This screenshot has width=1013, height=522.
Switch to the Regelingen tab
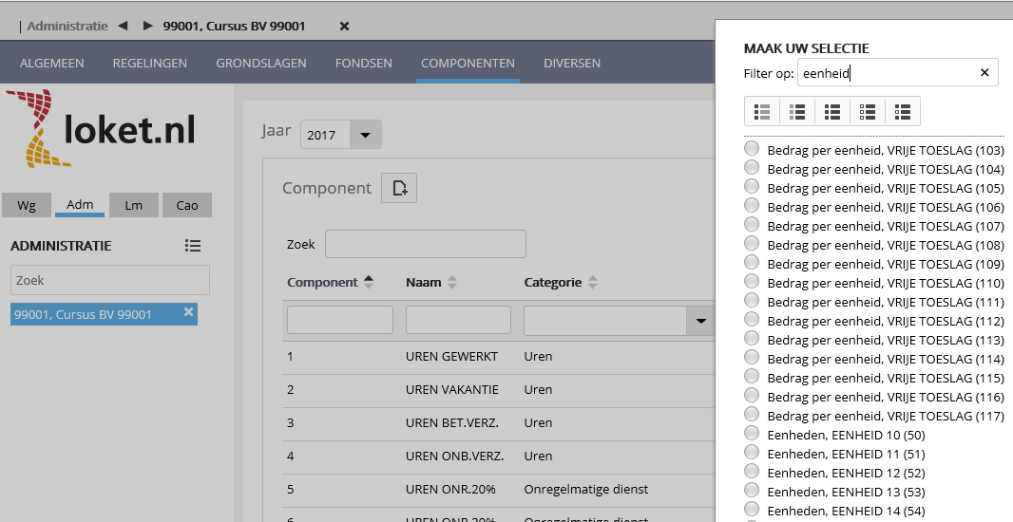tap(149, 64)
